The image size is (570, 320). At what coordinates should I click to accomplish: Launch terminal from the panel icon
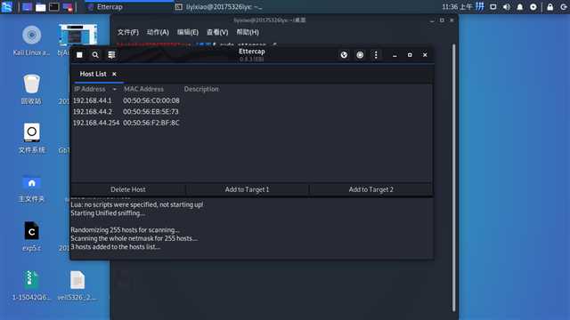pos(53,7)
